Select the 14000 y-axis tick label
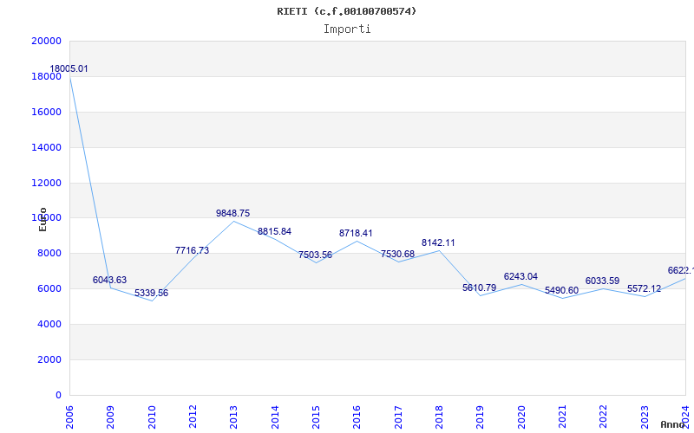This screenshot has height=433, width=694. [x=47, y=147]
